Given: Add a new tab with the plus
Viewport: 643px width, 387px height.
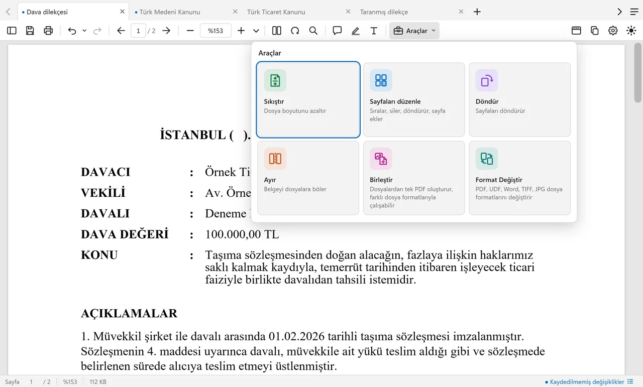Looking at the screenshot, I should click(477, 12).
